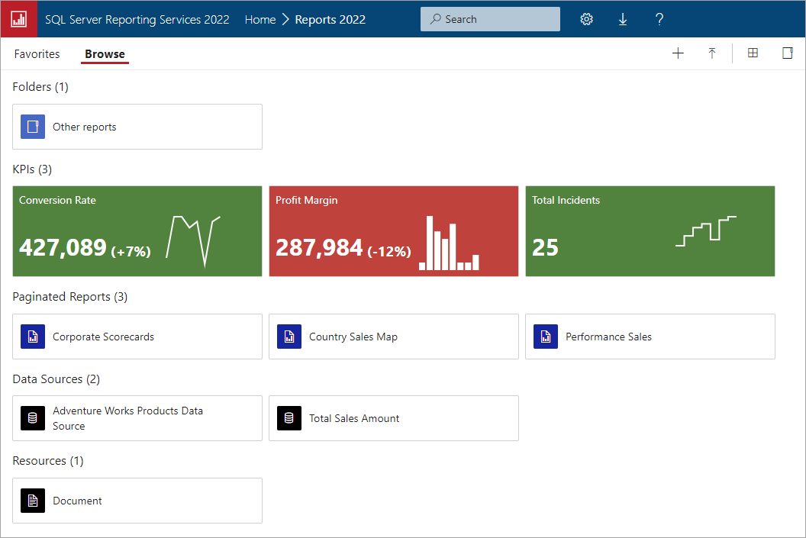Click the download arrow icon
Screen dimensions: 806x538
coord(623,20)
